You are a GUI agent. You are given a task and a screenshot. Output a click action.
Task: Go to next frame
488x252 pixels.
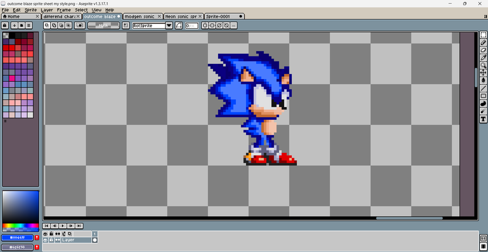coord(71,226)
